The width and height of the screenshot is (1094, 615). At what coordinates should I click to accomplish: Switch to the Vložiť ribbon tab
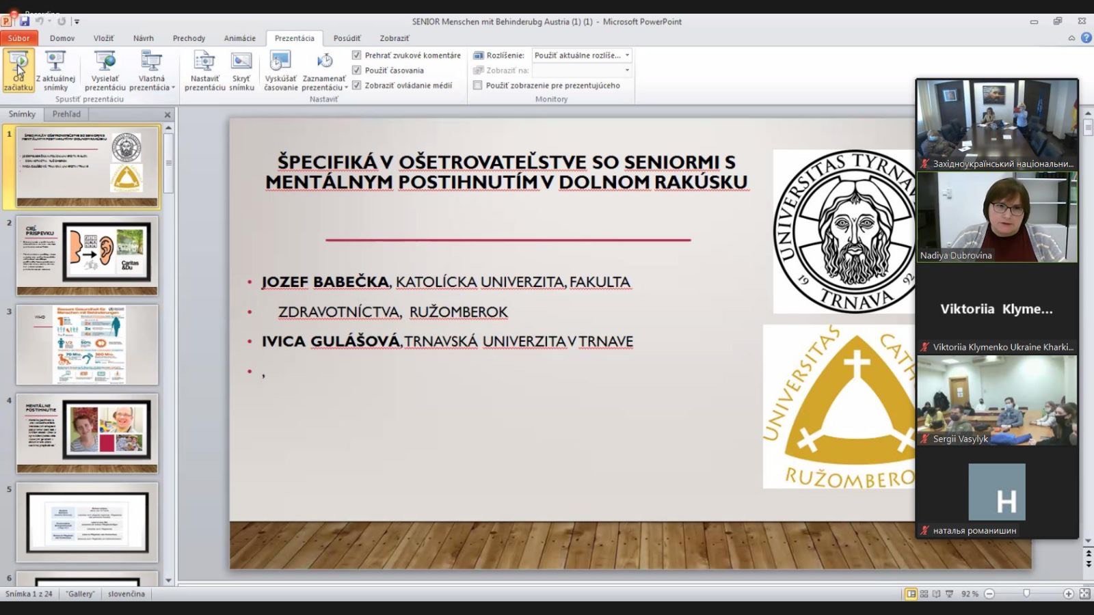(103, 38)
